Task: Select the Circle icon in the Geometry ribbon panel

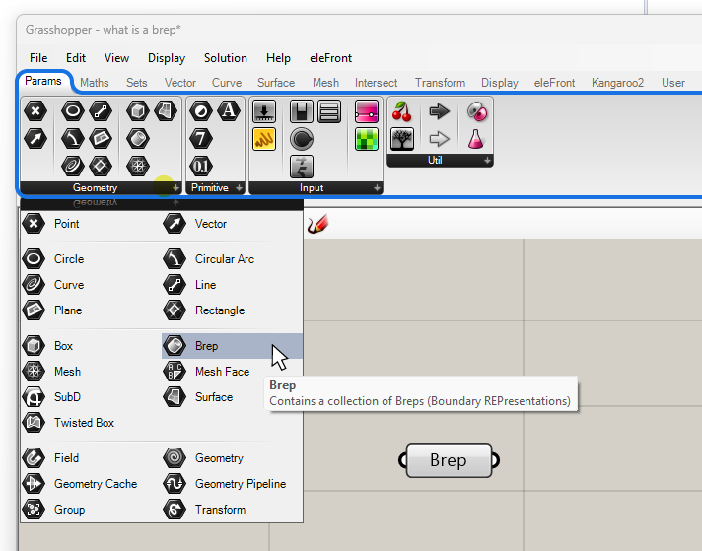Action: 73,111
